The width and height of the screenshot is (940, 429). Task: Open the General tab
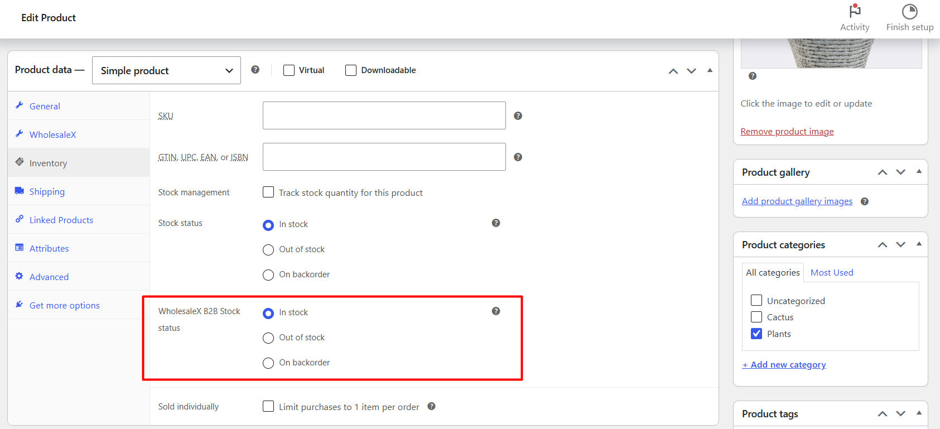tap(79, 106)
